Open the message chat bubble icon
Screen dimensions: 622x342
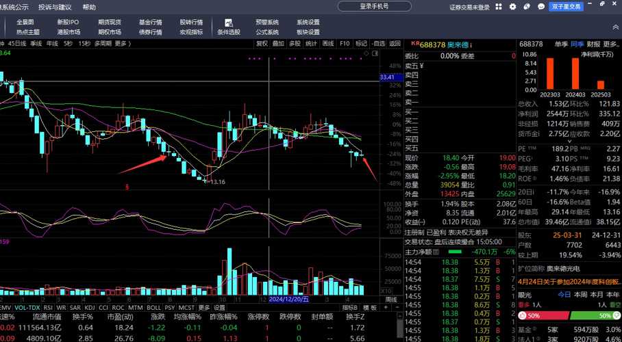click(x=540, y=6)
